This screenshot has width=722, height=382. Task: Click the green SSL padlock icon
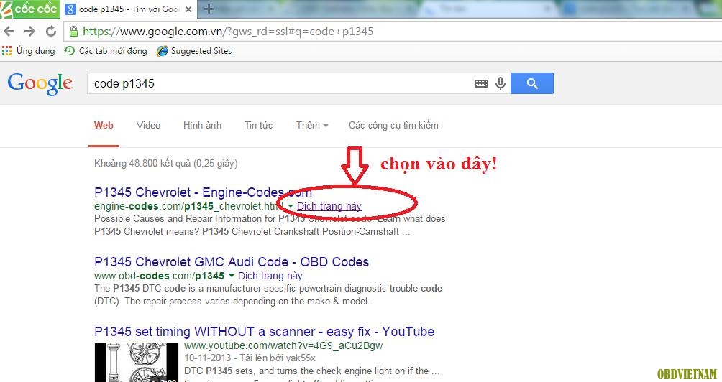click(x=73, y=32)
